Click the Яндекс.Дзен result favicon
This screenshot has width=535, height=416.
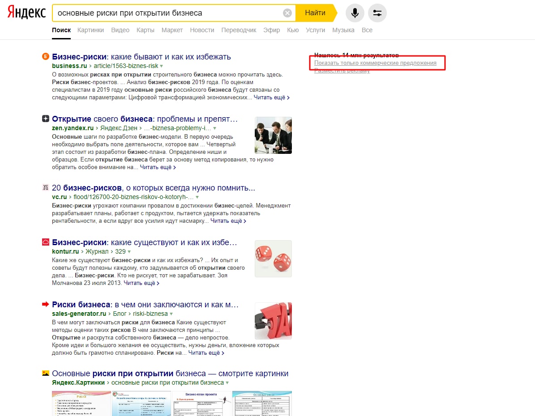[45, 119]
